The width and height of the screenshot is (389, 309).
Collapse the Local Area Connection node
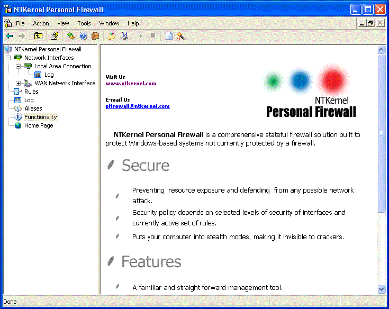[19, 66]
